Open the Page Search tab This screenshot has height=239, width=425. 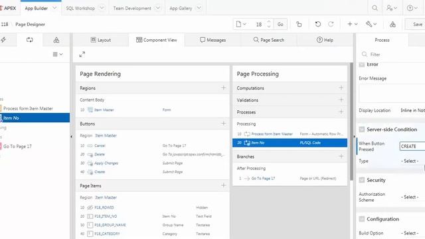269,40
